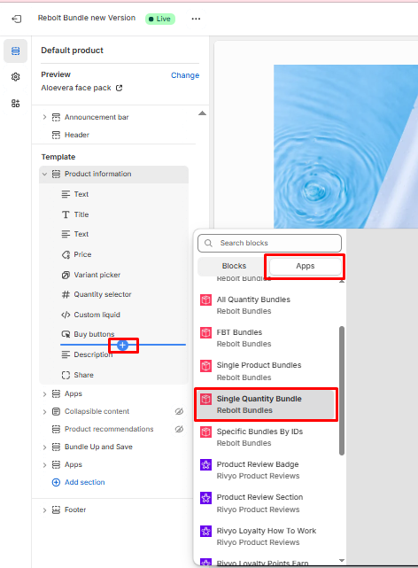418x568 pixels.
Task: Open the three-dot more actions menu
Action: [196, 19]
